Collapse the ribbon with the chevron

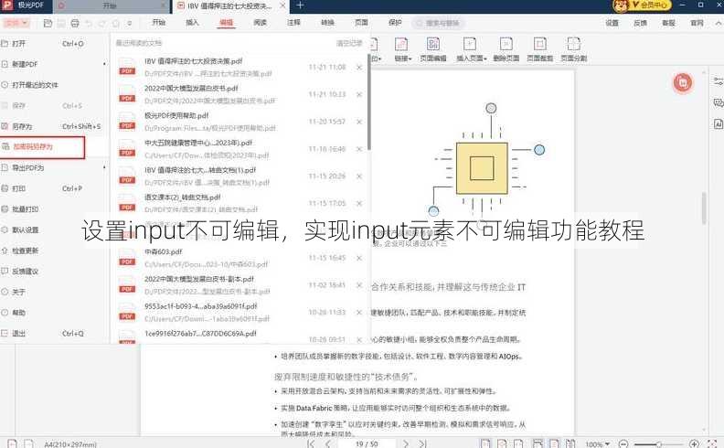coord(718,23)
